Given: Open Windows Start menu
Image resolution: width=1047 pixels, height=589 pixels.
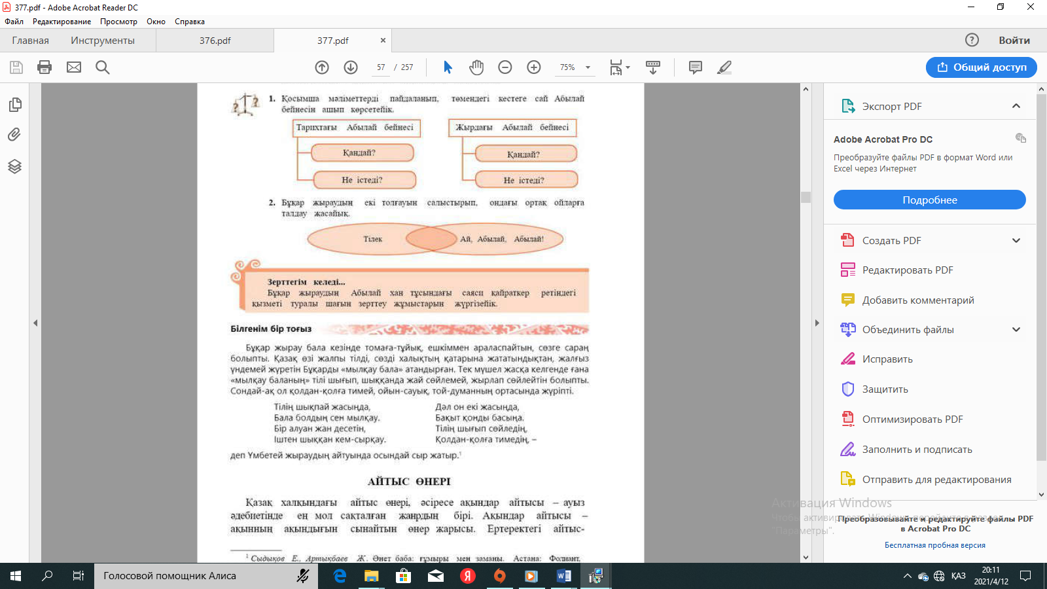Looking at the screenshot, I should pyautogui.click(x=16, y=576).
